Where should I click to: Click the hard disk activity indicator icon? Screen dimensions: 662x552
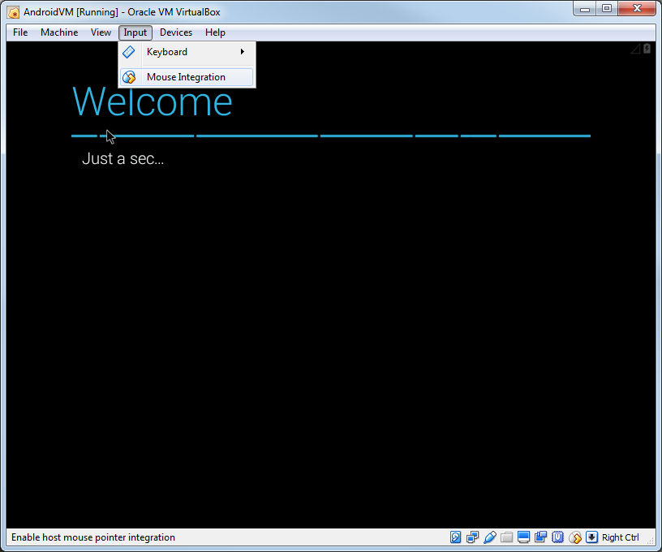456,537
